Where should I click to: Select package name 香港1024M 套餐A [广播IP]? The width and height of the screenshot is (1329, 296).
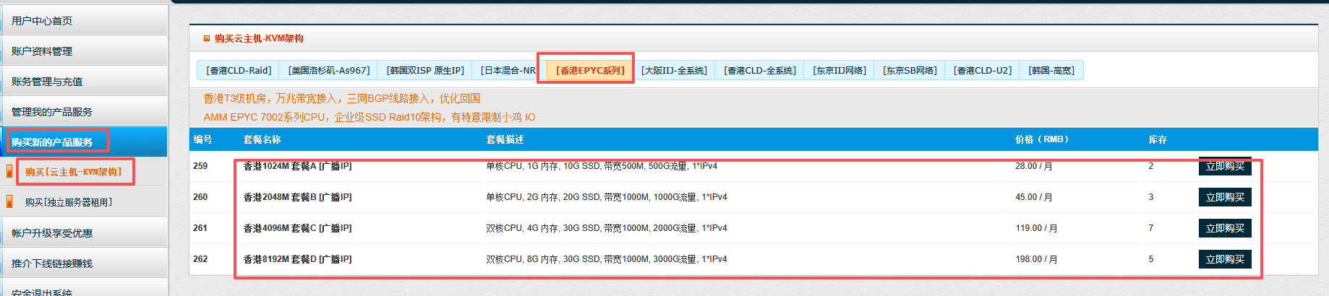point(297,166)
